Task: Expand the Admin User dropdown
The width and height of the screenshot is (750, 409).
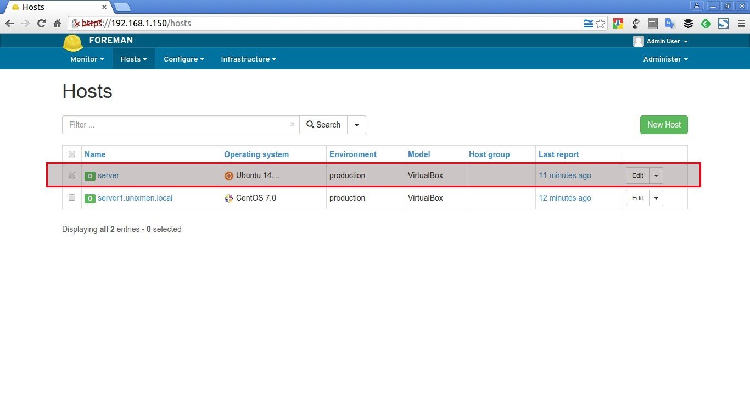Action: [x=667, y=41]
